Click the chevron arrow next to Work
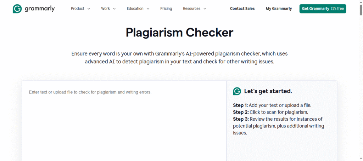The image size is (363, 161). point(114,9)
